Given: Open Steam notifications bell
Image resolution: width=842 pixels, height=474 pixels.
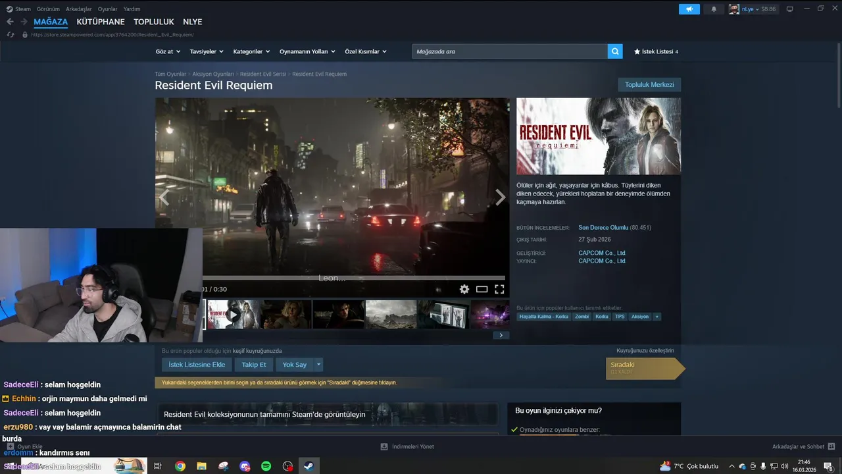Looking at the screenshot, I should (x=714, y=9).
